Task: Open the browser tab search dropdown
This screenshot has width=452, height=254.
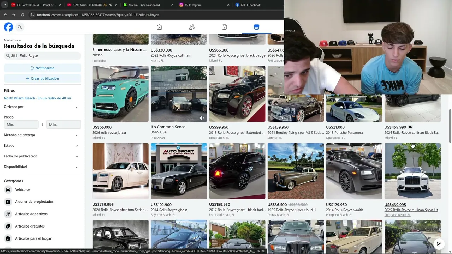Action: [x=5, y=5]
